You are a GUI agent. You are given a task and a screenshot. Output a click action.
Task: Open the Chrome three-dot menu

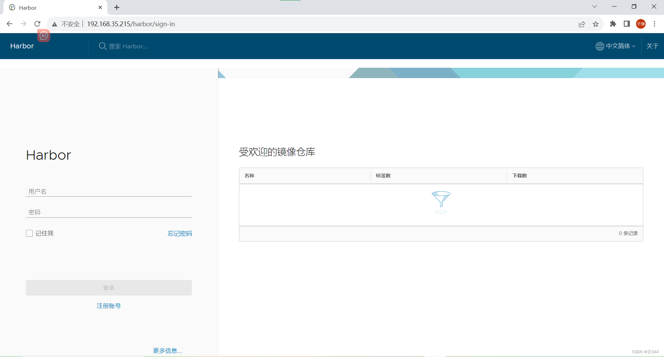coord(654,24)
